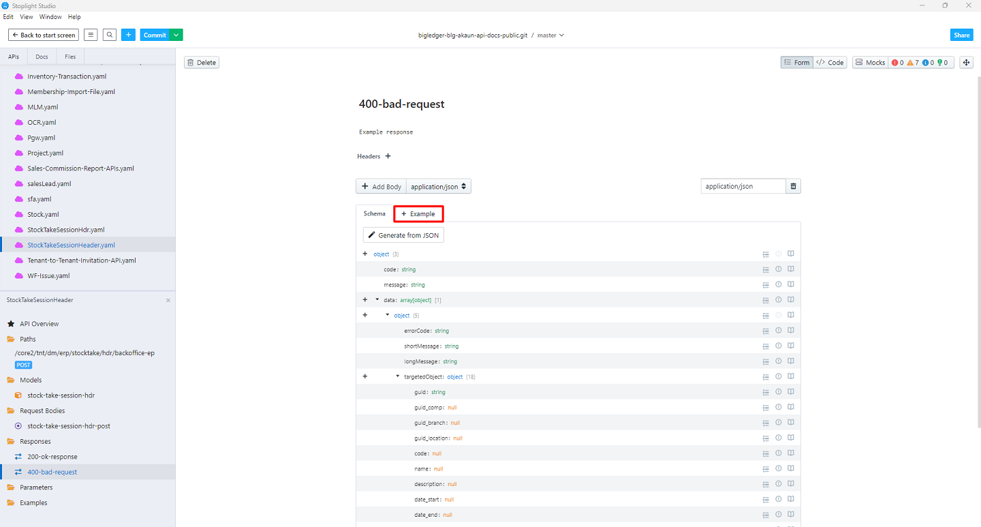The height and width of the screenshot is (527, 981).
Task: Click the Share button
Action: pyautogui.click(x=961, y=35)
